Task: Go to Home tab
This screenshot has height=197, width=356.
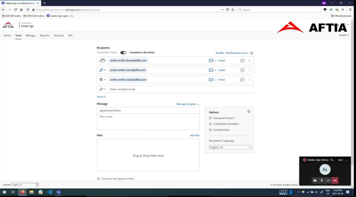Action: pyautogui.click(x=7, y=35)
